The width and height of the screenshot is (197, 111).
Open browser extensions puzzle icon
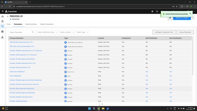(x=182, y=6)
